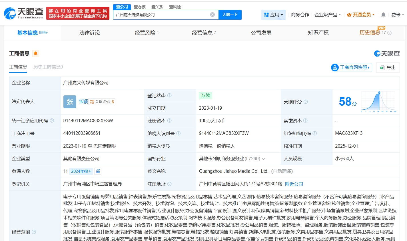Screen dimensions: 407x241
Task: Open the notification bell
Action: click(x=383, y=15)
